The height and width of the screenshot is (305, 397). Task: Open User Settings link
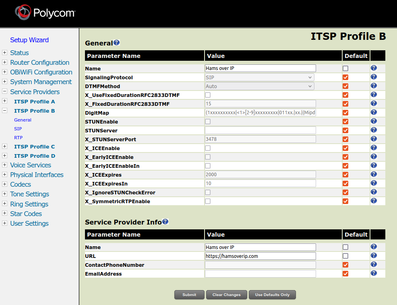click(x=29, y=223)
